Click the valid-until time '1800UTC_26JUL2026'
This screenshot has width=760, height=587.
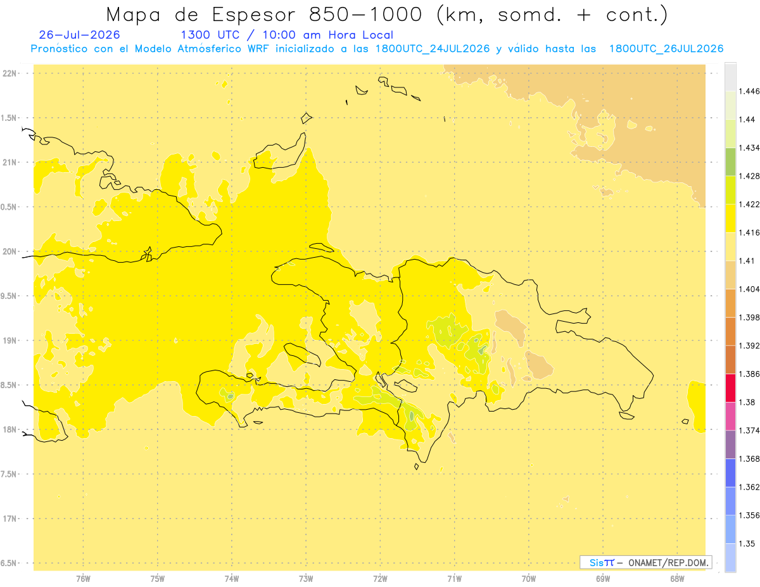666,49
